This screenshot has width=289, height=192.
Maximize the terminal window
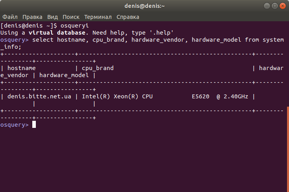tap(274, 6)
